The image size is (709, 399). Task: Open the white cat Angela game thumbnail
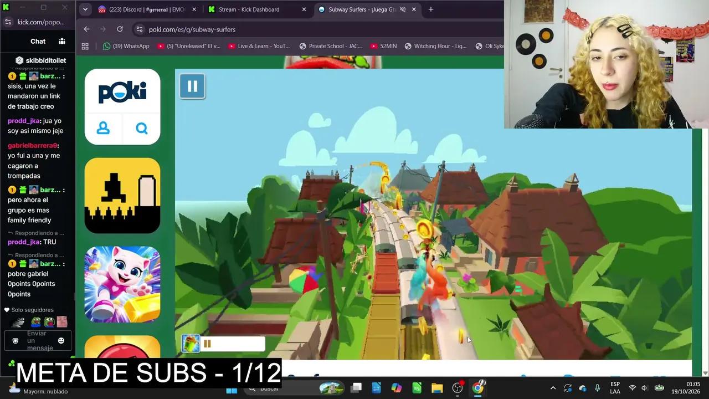pos(122,284)
